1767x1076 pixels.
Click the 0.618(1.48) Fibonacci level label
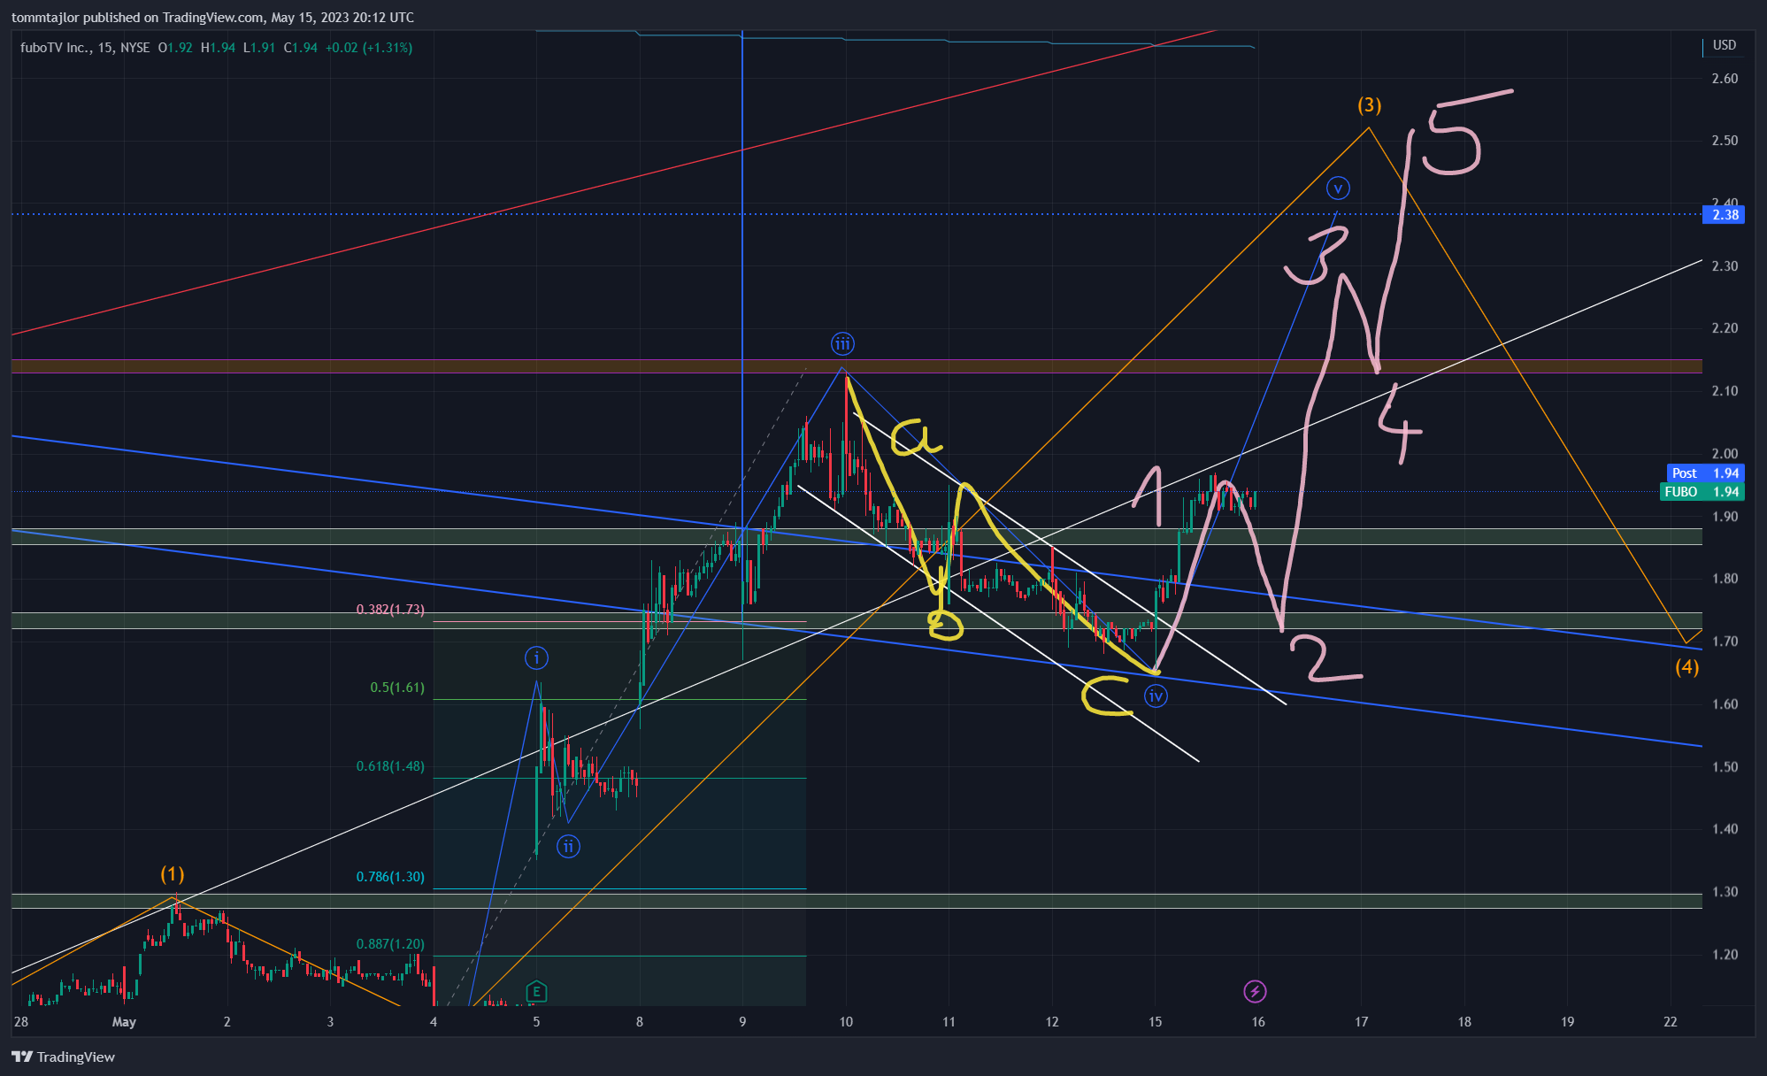390,766
